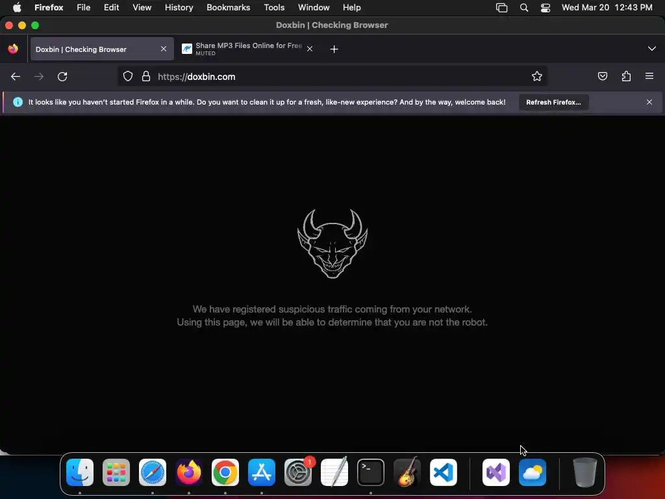Screen dimensions: 665x499
Task: Select the Doxbin Checking Browser tab
Action: click(x=102, y=49)
